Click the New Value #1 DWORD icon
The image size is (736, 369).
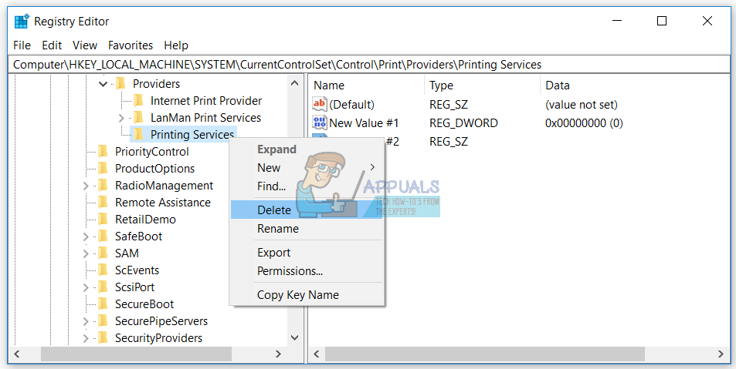pos(320,122)
